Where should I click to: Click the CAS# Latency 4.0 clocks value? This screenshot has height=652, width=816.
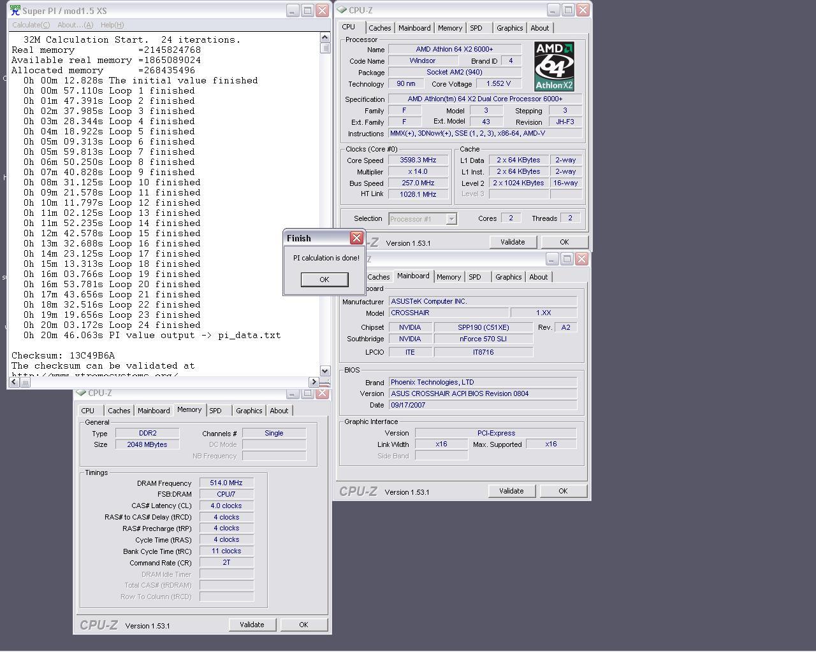[x=226, y=506]
